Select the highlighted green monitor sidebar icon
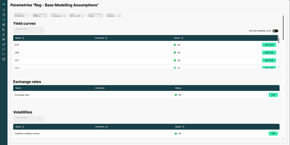 pyautogui.click(x=4, y=20)
